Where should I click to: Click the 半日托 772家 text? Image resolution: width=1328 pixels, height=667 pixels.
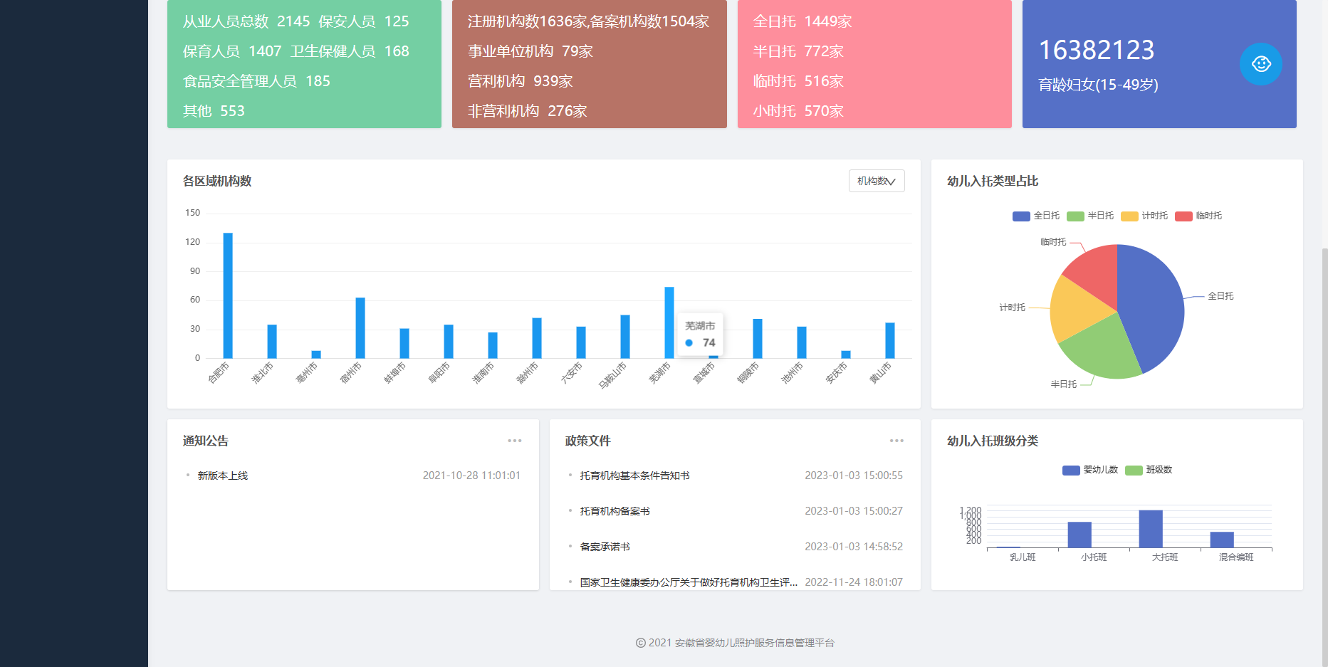click(798, 51)
